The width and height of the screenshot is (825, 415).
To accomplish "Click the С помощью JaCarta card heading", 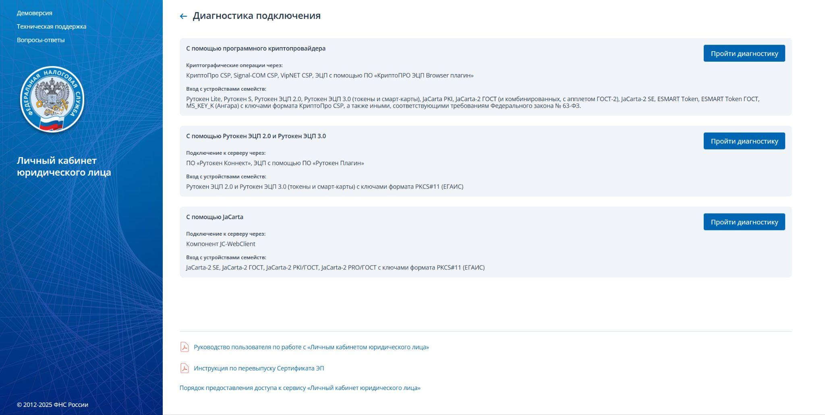I will point(214,217).
